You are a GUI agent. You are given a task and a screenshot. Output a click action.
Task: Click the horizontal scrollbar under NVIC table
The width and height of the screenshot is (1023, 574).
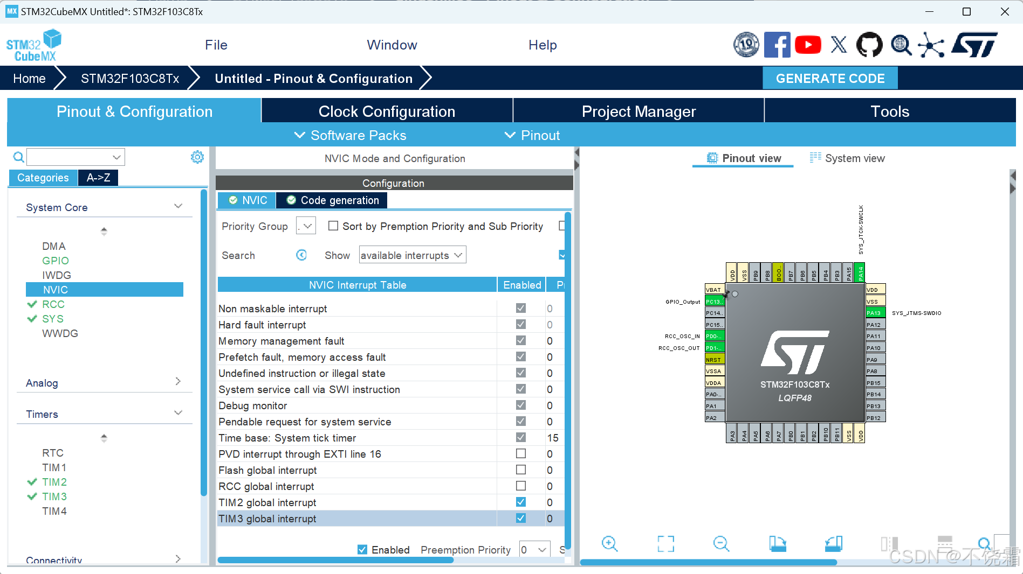click(x=335, y=561)
